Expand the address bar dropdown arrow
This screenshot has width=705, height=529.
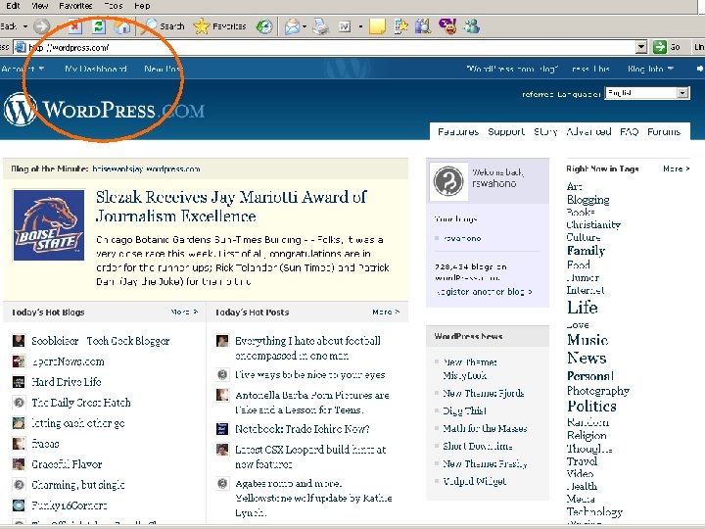pos(641,47)
